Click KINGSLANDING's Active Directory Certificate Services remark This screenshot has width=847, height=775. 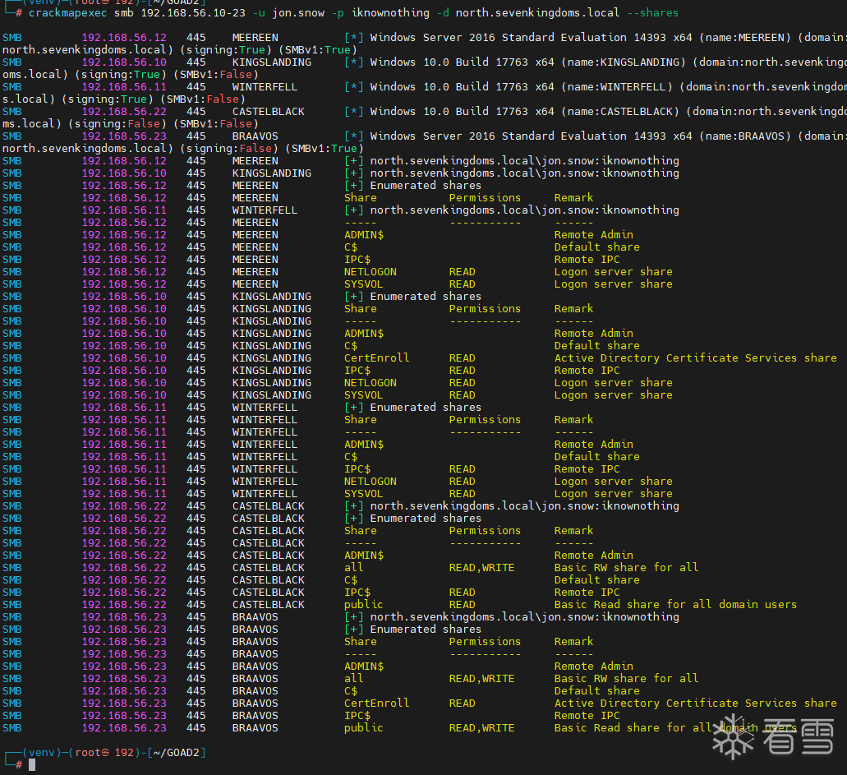click(x=695, y=358)
